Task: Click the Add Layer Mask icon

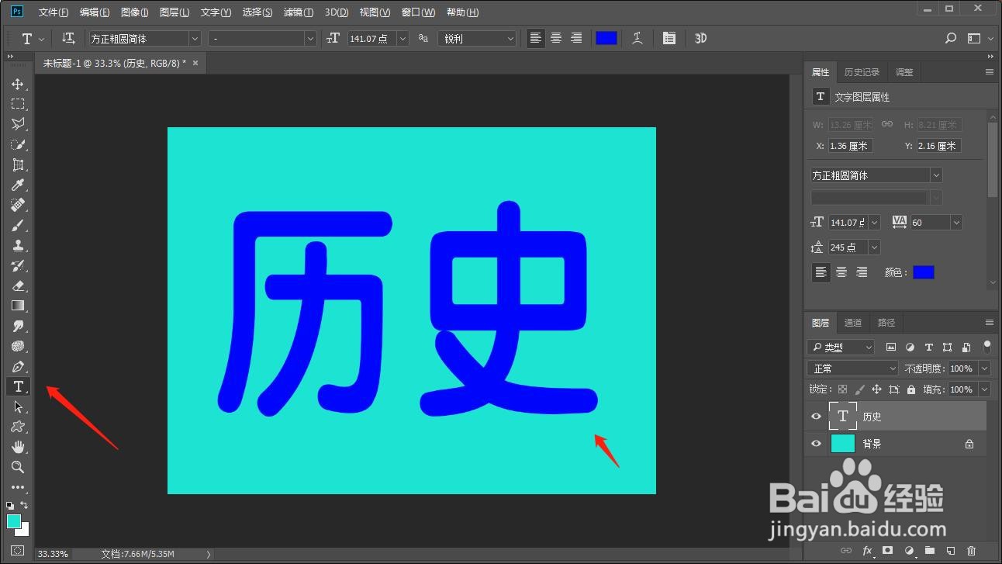Action: click(x=888, y=551)
